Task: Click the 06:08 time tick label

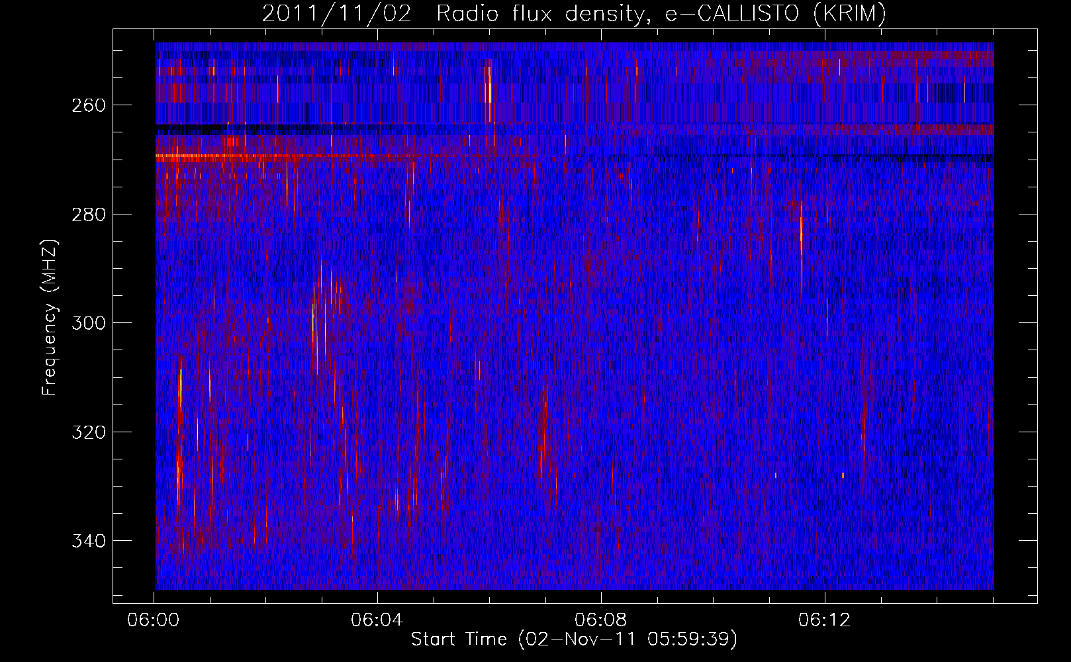Action: coord(601,620)
